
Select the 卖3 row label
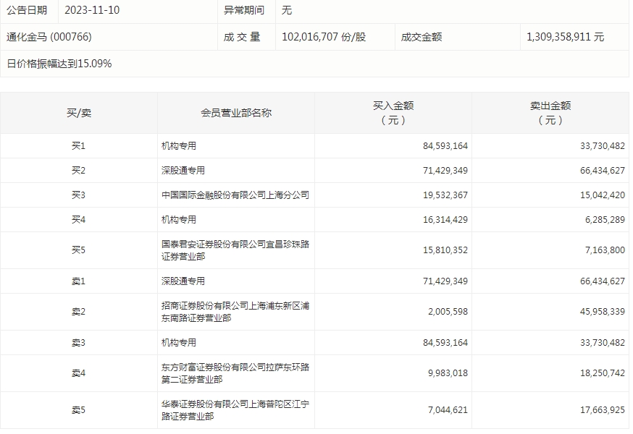(79, 343)
